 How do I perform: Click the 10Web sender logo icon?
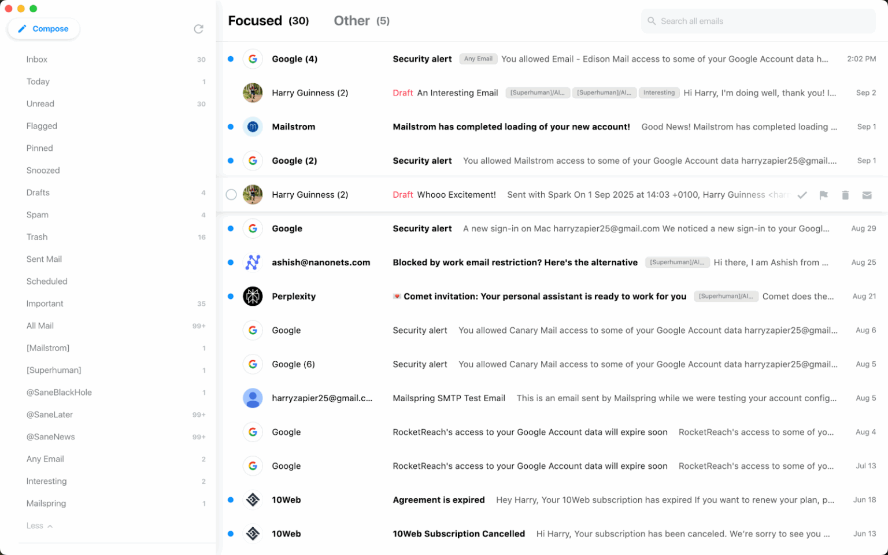(253, 499)
